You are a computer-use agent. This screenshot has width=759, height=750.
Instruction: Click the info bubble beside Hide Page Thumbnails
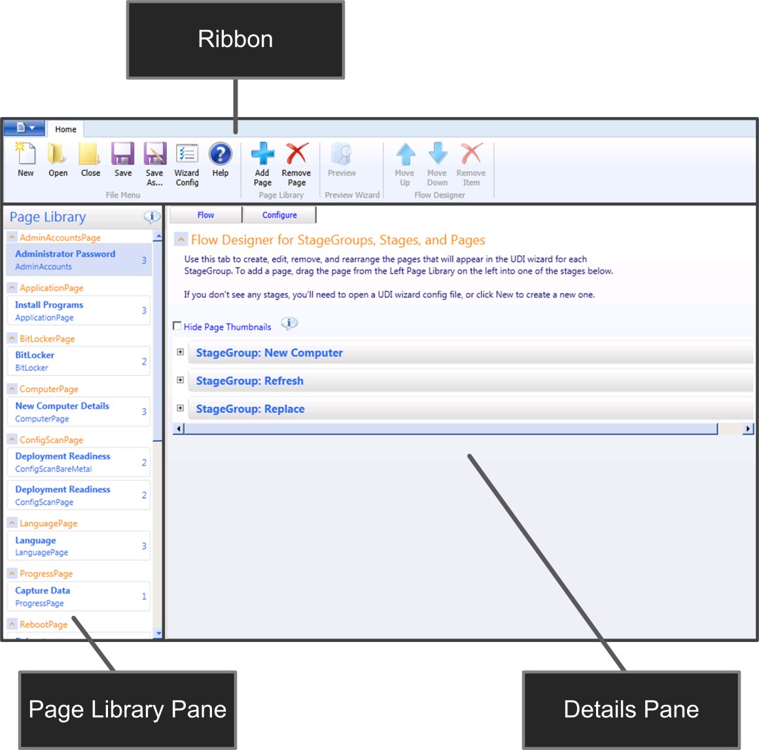point(288,323)
